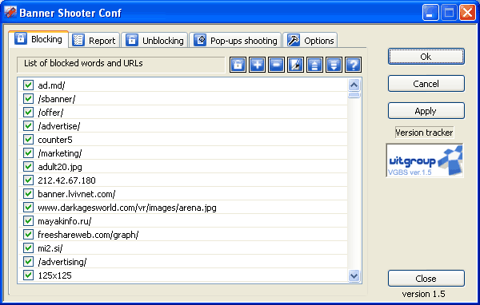The width and height of the screenshot is (480, 305).
Task: Click the list scrollbar down arrow
Action: [x=354, y=276]
